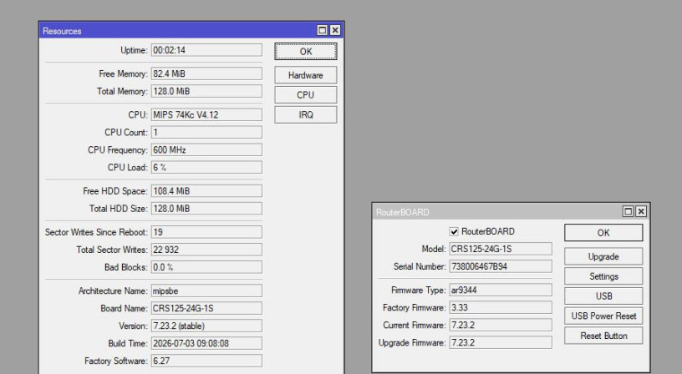Click the 'Uptime:' label
Image resolution: width=682 pixels, height=374 pixels.
(x=134, y=50)
